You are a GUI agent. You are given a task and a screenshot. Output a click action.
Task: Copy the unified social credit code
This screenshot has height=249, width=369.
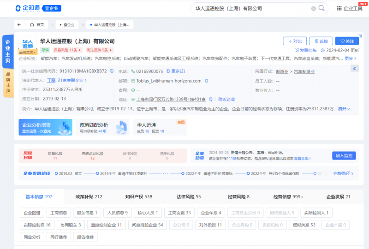click(112, 71)
